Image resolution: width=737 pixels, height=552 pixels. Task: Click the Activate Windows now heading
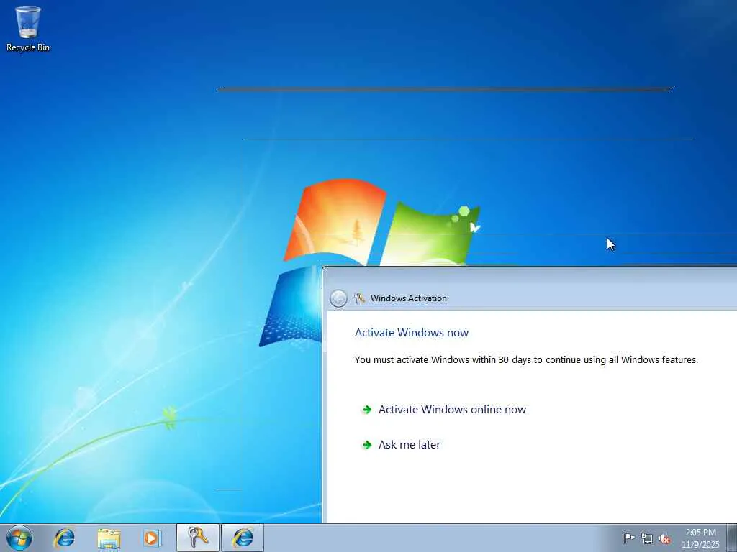pyautogui.click(x=412, y=332)
